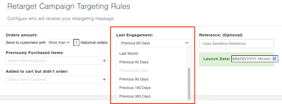Select Previous 365 Days option
The image size is (282, 104).
pos(135,96)
